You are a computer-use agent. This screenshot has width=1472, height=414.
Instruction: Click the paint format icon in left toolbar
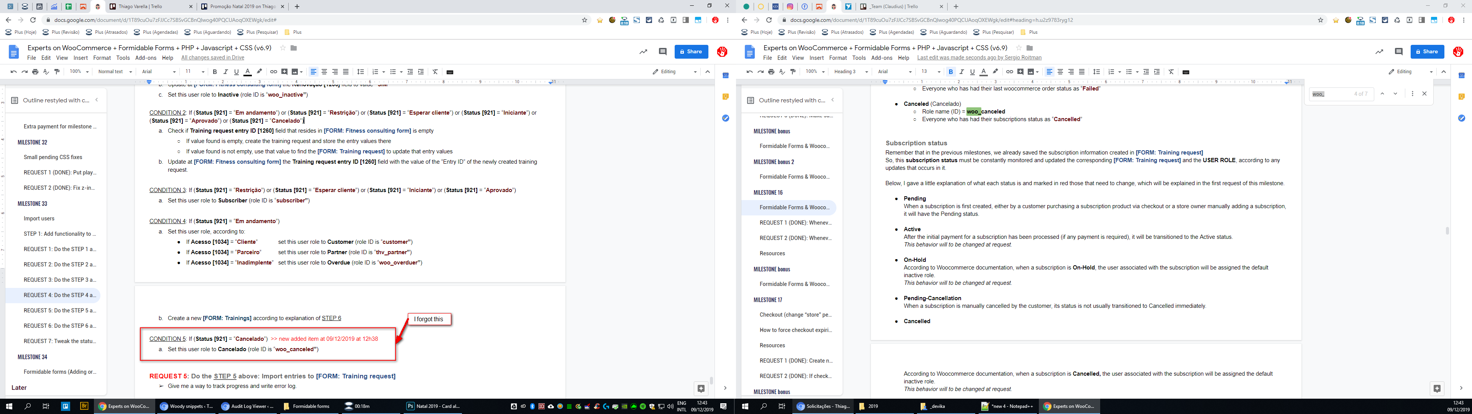(x=57, y=72)
